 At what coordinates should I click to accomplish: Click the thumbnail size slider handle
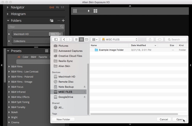(89, 11)
